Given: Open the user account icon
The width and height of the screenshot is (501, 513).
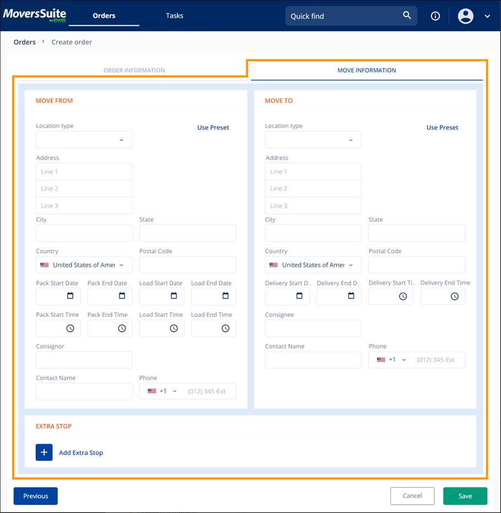Looking at the screenshot, I should pyautogui.click(x=465, y=15).
